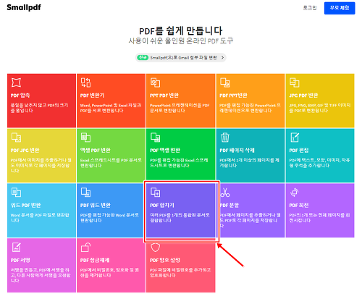Open the PDF 편집 tool title
This screenshot has height=299, width=362.
click(299, 151)
